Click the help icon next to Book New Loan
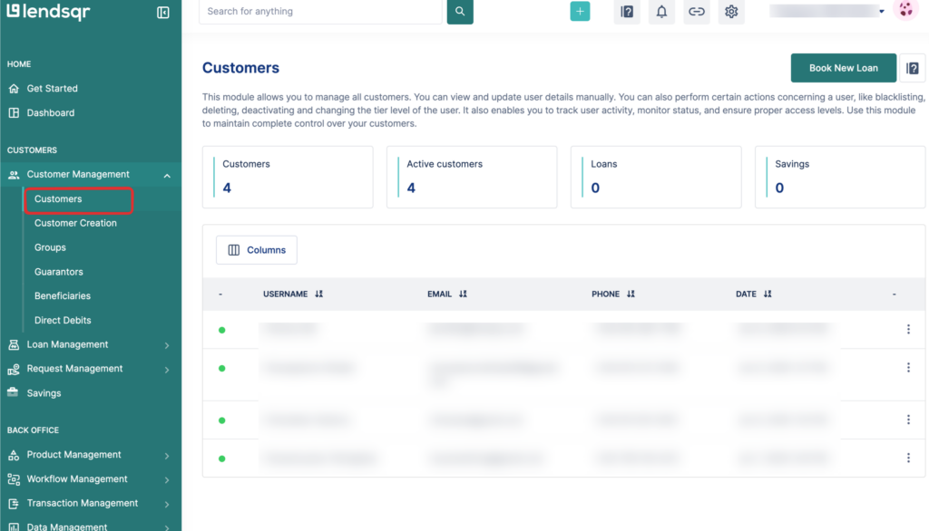 [913, 67]
